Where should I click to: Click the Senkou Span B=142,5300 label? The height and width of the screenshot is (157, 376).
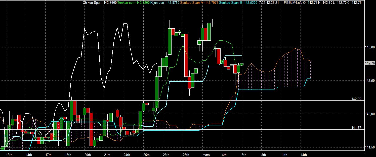click(238, 3)
